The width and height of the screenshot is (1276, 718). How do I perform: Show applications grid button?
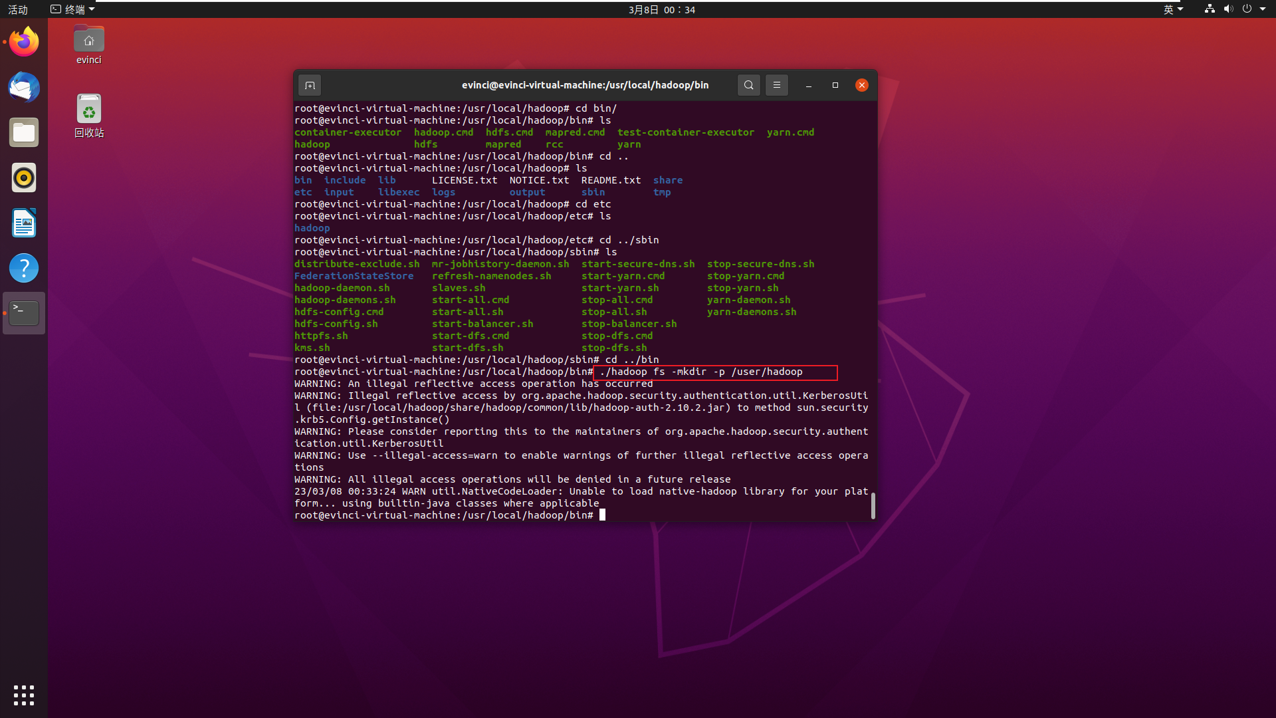point(24,695)
